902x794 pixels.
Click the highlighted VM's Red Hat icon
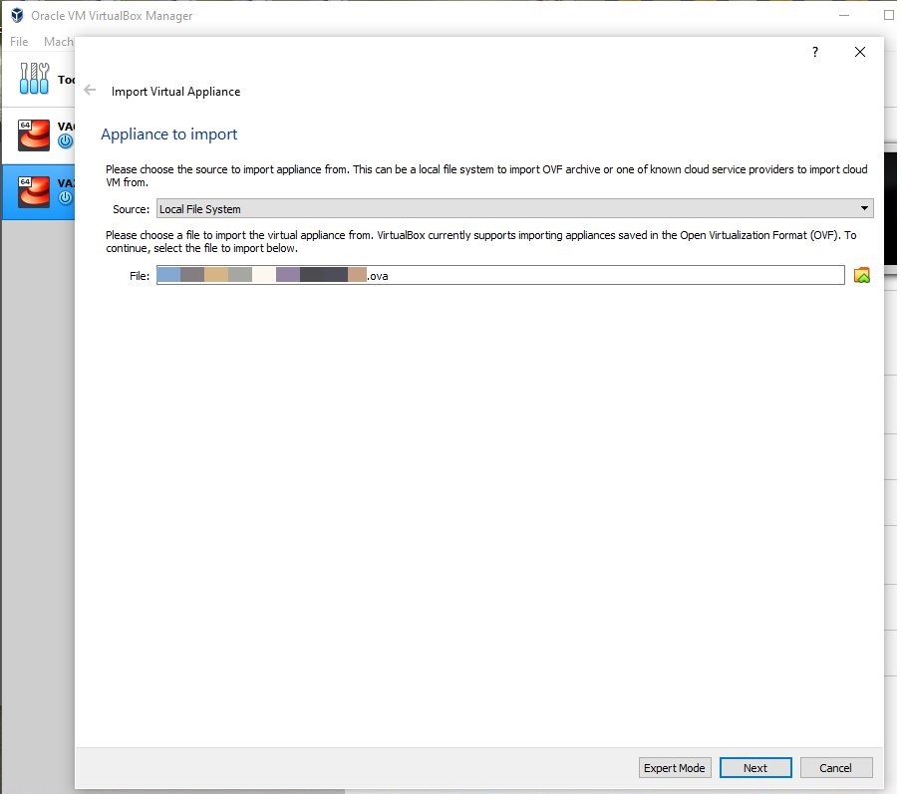click(34, 191)
